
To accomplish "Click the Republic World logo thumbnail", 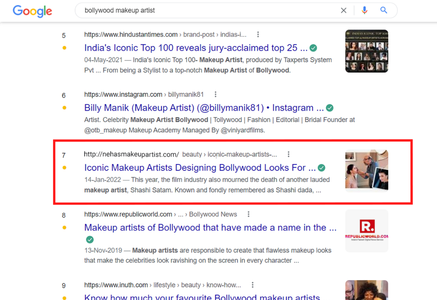I will 367,230.
